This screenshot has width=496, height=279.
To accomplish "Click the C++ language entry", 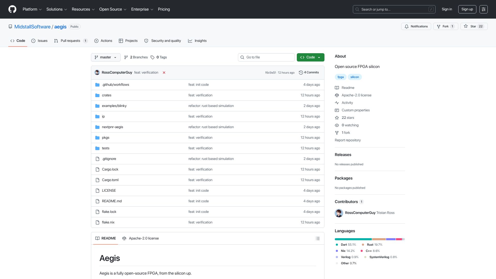I will 370,251.
